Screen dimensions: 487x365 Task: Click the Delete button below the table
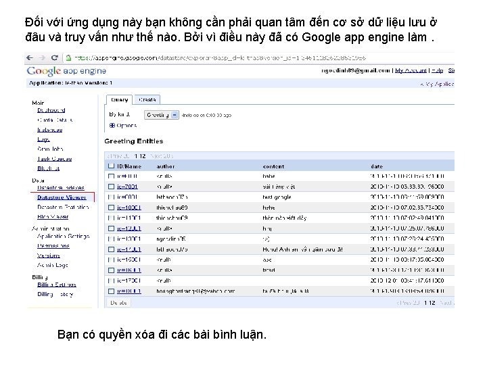tap(118, 303)
